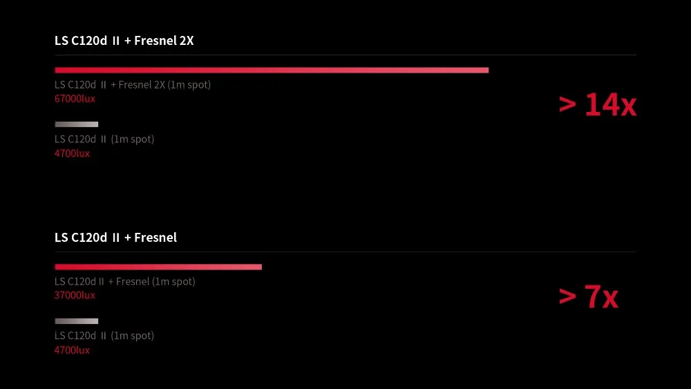Click the '> 14x' red text
Image resolution: width=691 pixels, height=389 pixels.
coord(598,105)
